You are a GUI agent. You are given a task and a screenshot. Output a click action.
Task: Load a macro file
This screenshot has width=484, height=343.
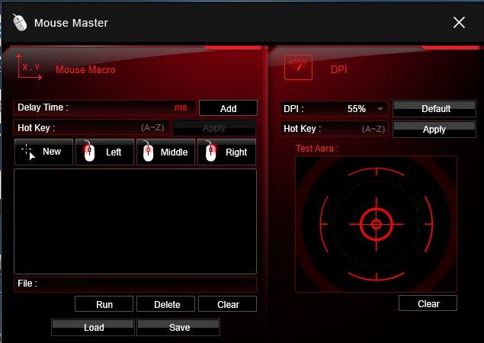pyautogui.click(x=93, y=327)
